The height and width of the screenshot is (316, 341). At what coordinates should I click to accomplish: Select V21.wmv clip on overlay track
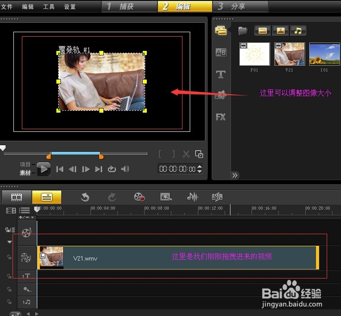(178, 258)
